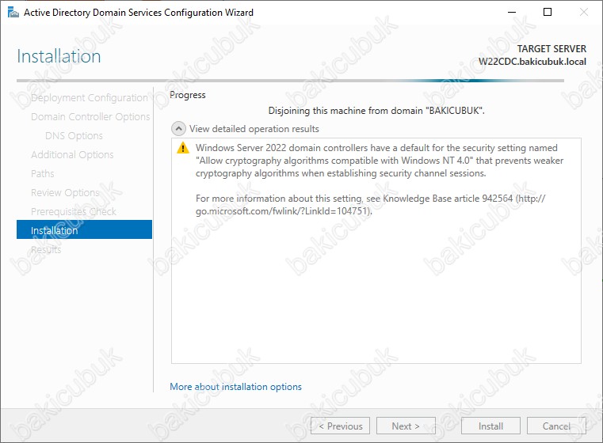603x443 pixels.
Task: Select Domain Controller Options step
Action: point(90,117)
